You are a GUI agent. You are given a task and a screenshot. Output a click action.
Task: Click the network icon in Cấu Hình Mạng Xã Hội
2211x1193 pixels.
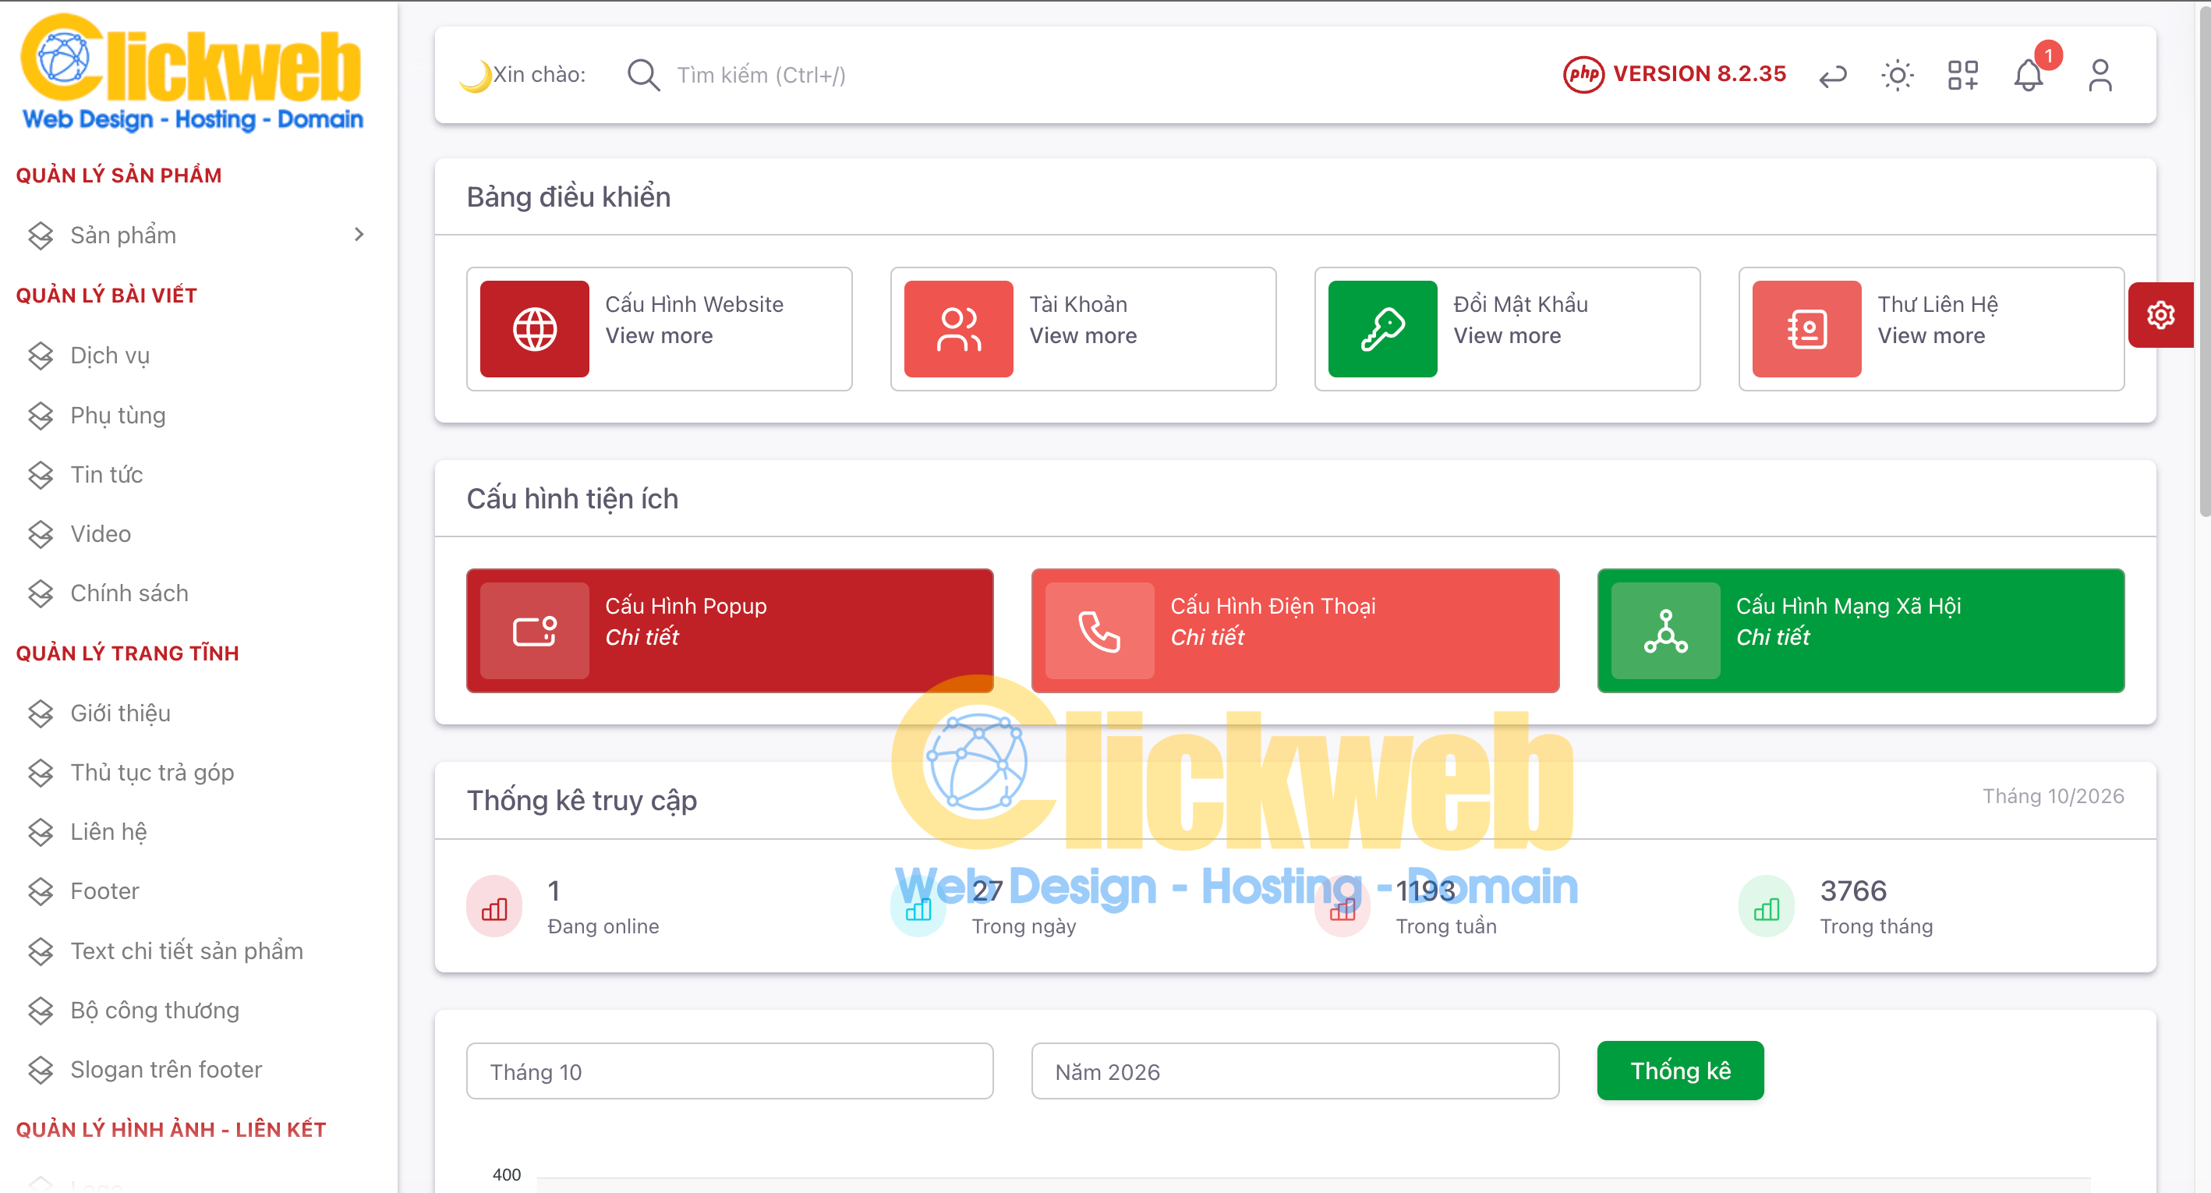(x=1666, y=631)
